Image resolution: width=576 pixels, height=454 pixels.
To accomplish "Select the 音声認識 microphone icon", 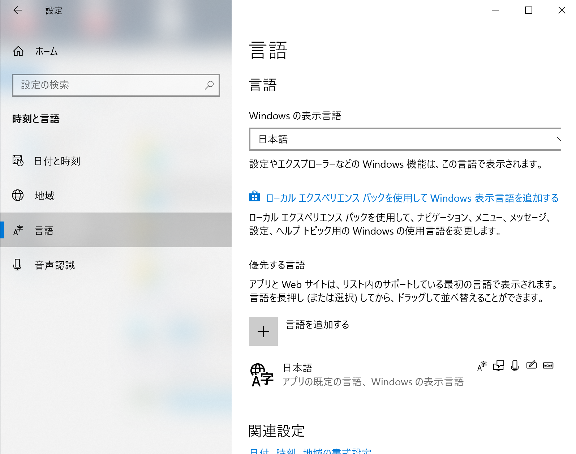I will coord(17,265).
